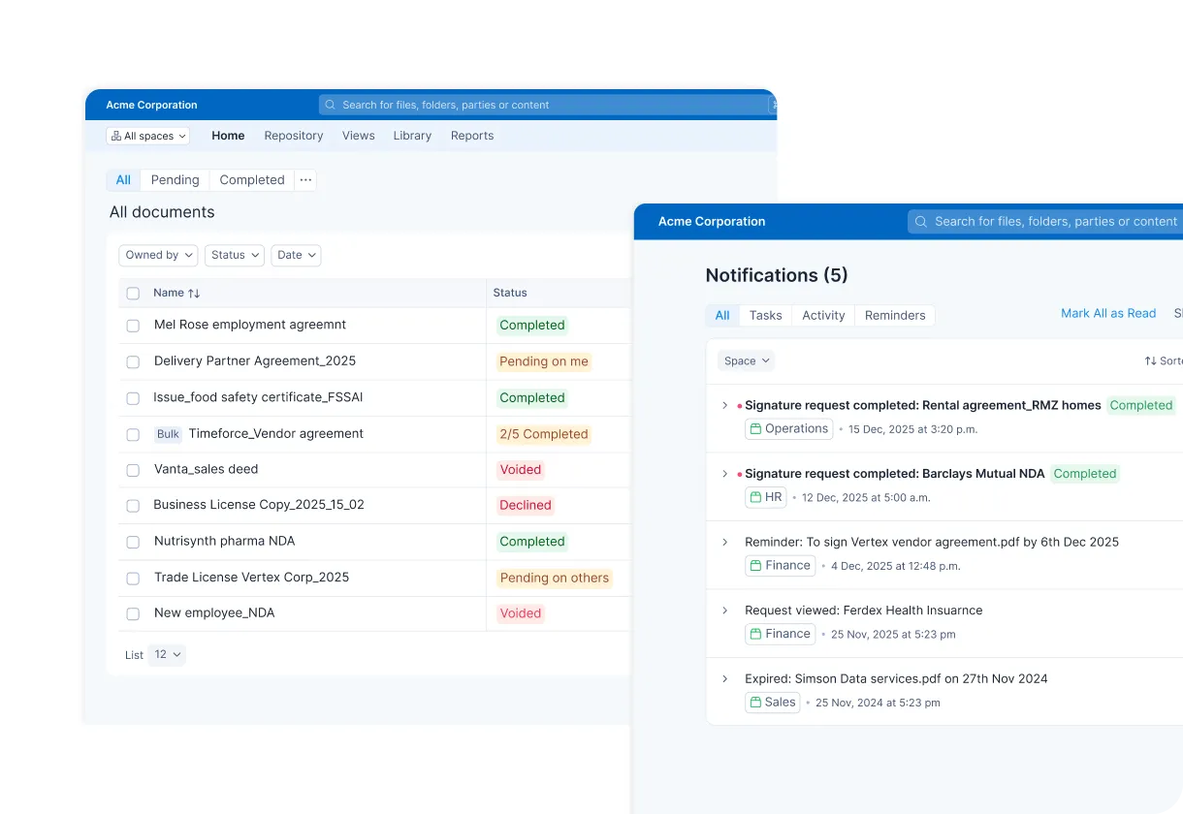Click the search field in documents window

coord(546,105)
